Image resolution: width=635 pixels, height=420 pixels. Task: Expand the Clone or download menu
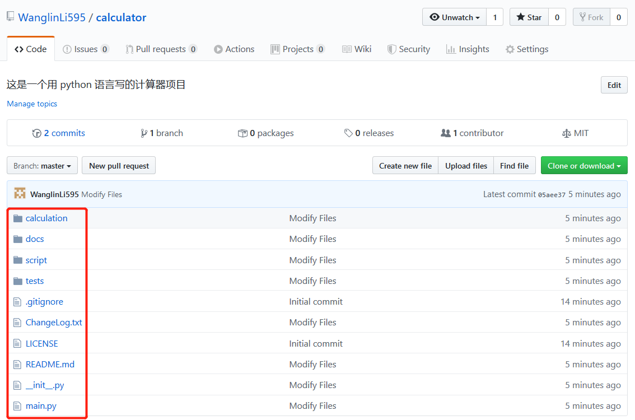584,166
